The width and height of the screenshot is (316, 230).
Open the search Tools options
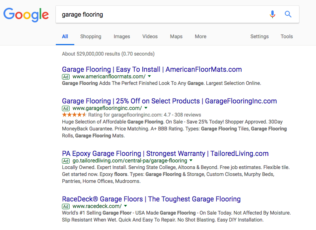click(287, 36)
